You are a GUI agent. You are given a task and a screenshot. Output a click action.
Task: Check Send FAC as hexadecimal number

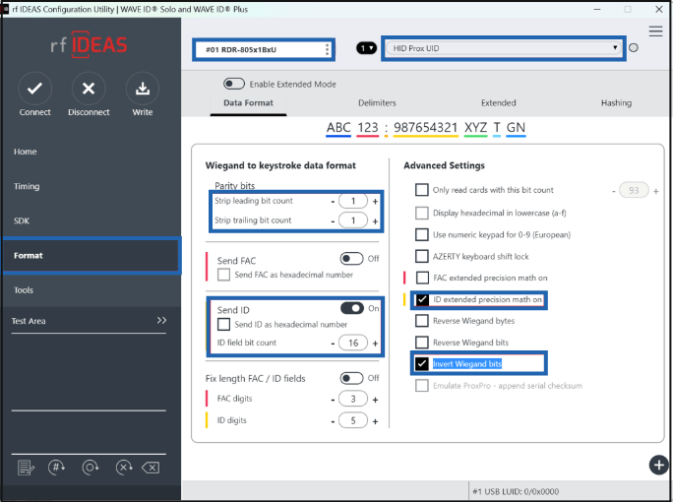[x=223, y=275]
